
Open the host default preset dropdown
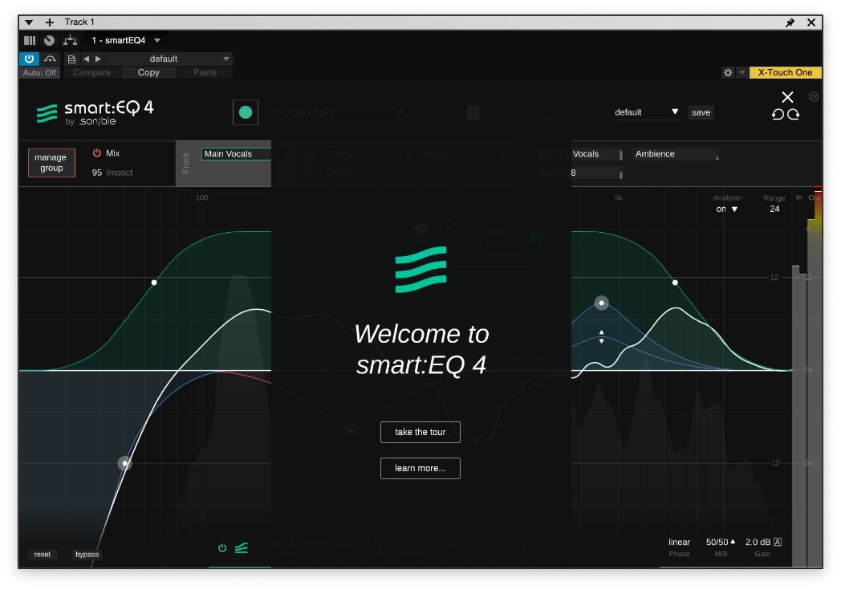tap(169, 59)
